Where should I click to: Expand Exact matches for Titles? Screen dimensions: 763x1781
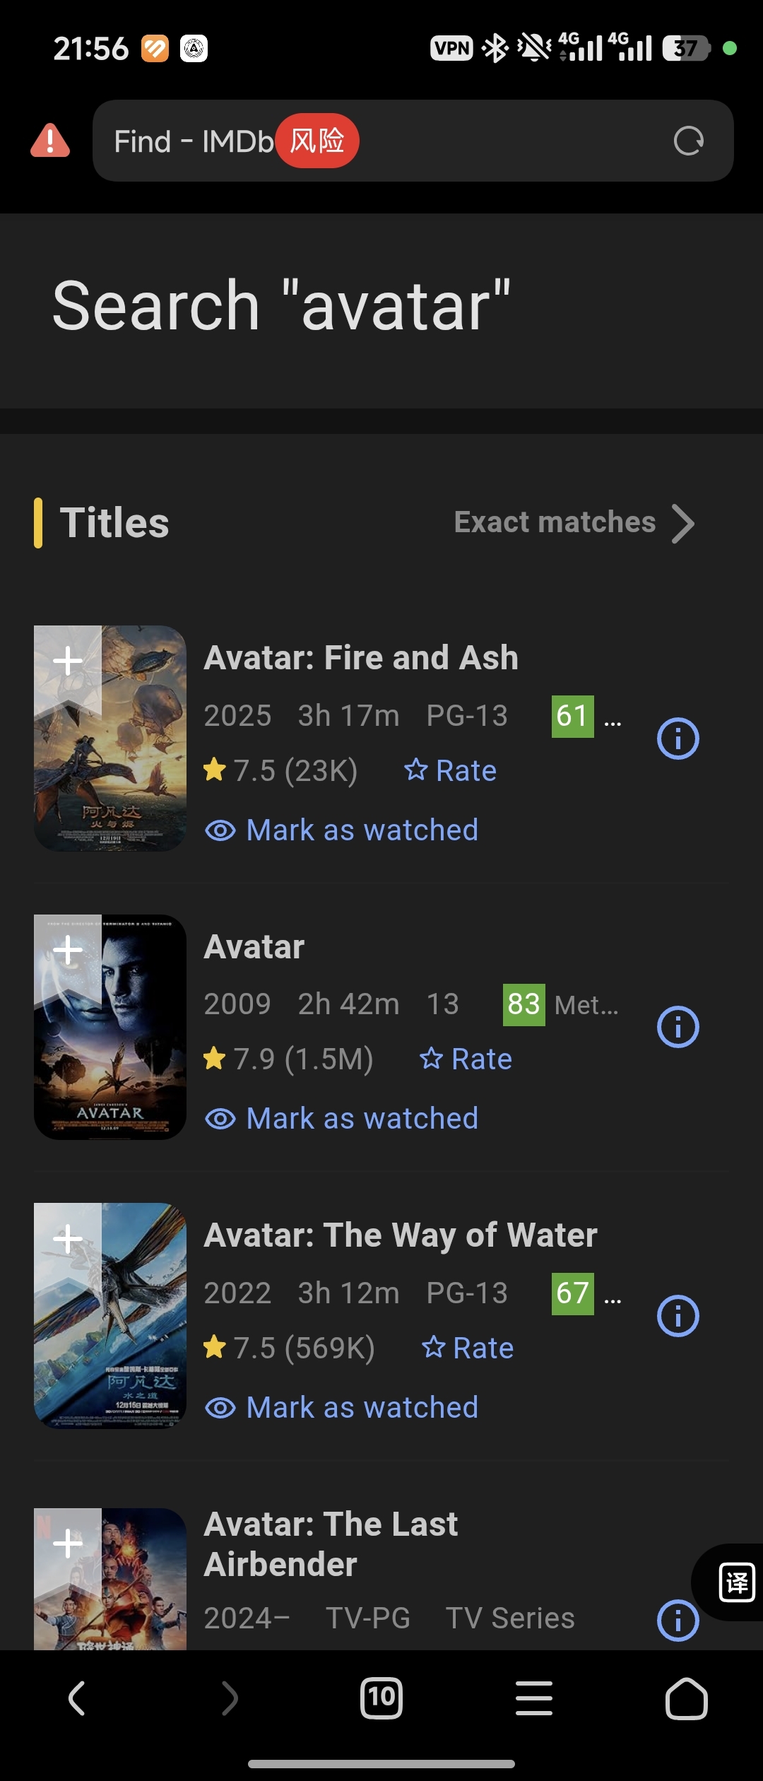pyautogui.click(x=574, y=523)
